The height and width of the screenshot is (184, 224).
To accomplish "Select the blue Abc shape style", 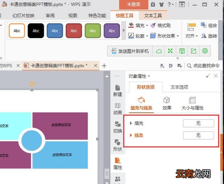I will tap(55, 31).
